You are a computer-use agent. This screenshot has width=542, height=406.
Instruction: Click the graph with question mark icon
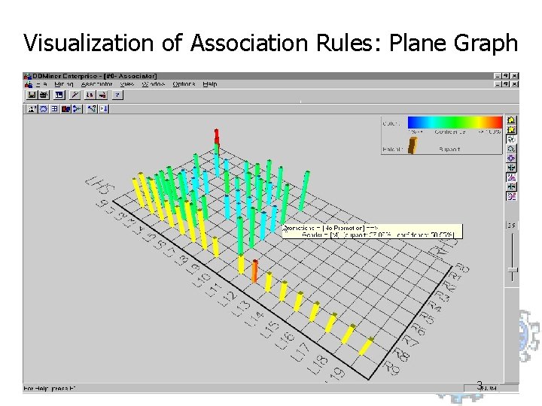point(92,109)
